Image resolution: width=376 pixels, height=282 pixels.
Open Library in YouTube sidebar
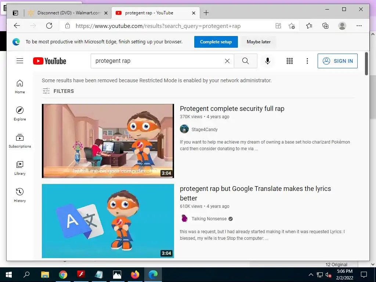(20, 168)
